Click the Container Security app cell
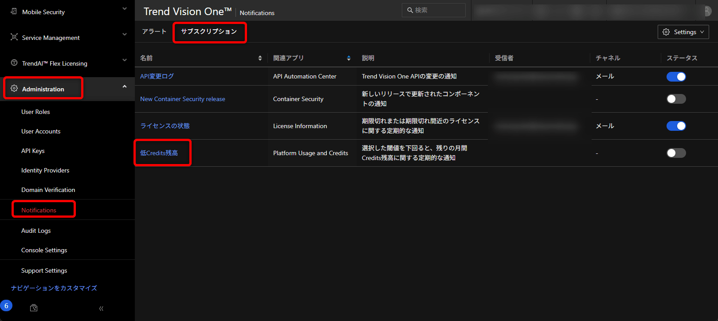This screenshot has width=718, height=321. pyautogui.click(x=298, y=99)
